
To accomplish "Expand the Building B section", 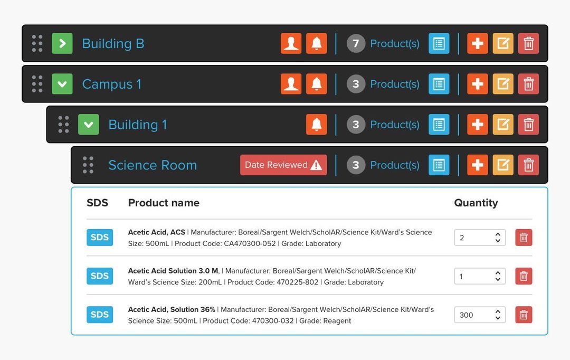I will coord(62,43).
